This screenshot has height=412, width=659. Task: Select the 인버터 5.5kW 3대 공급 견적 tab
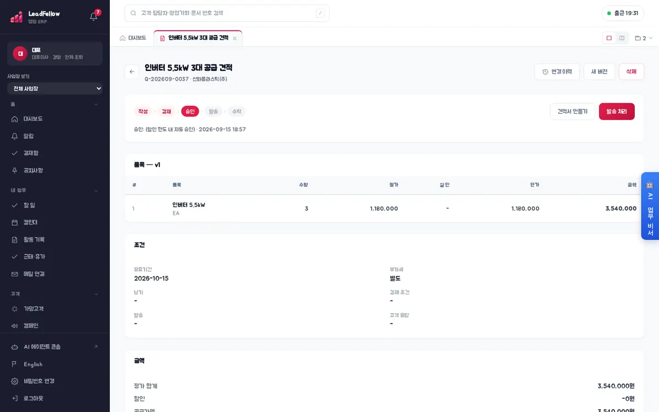pyautogui.click(x=198, y=38)
